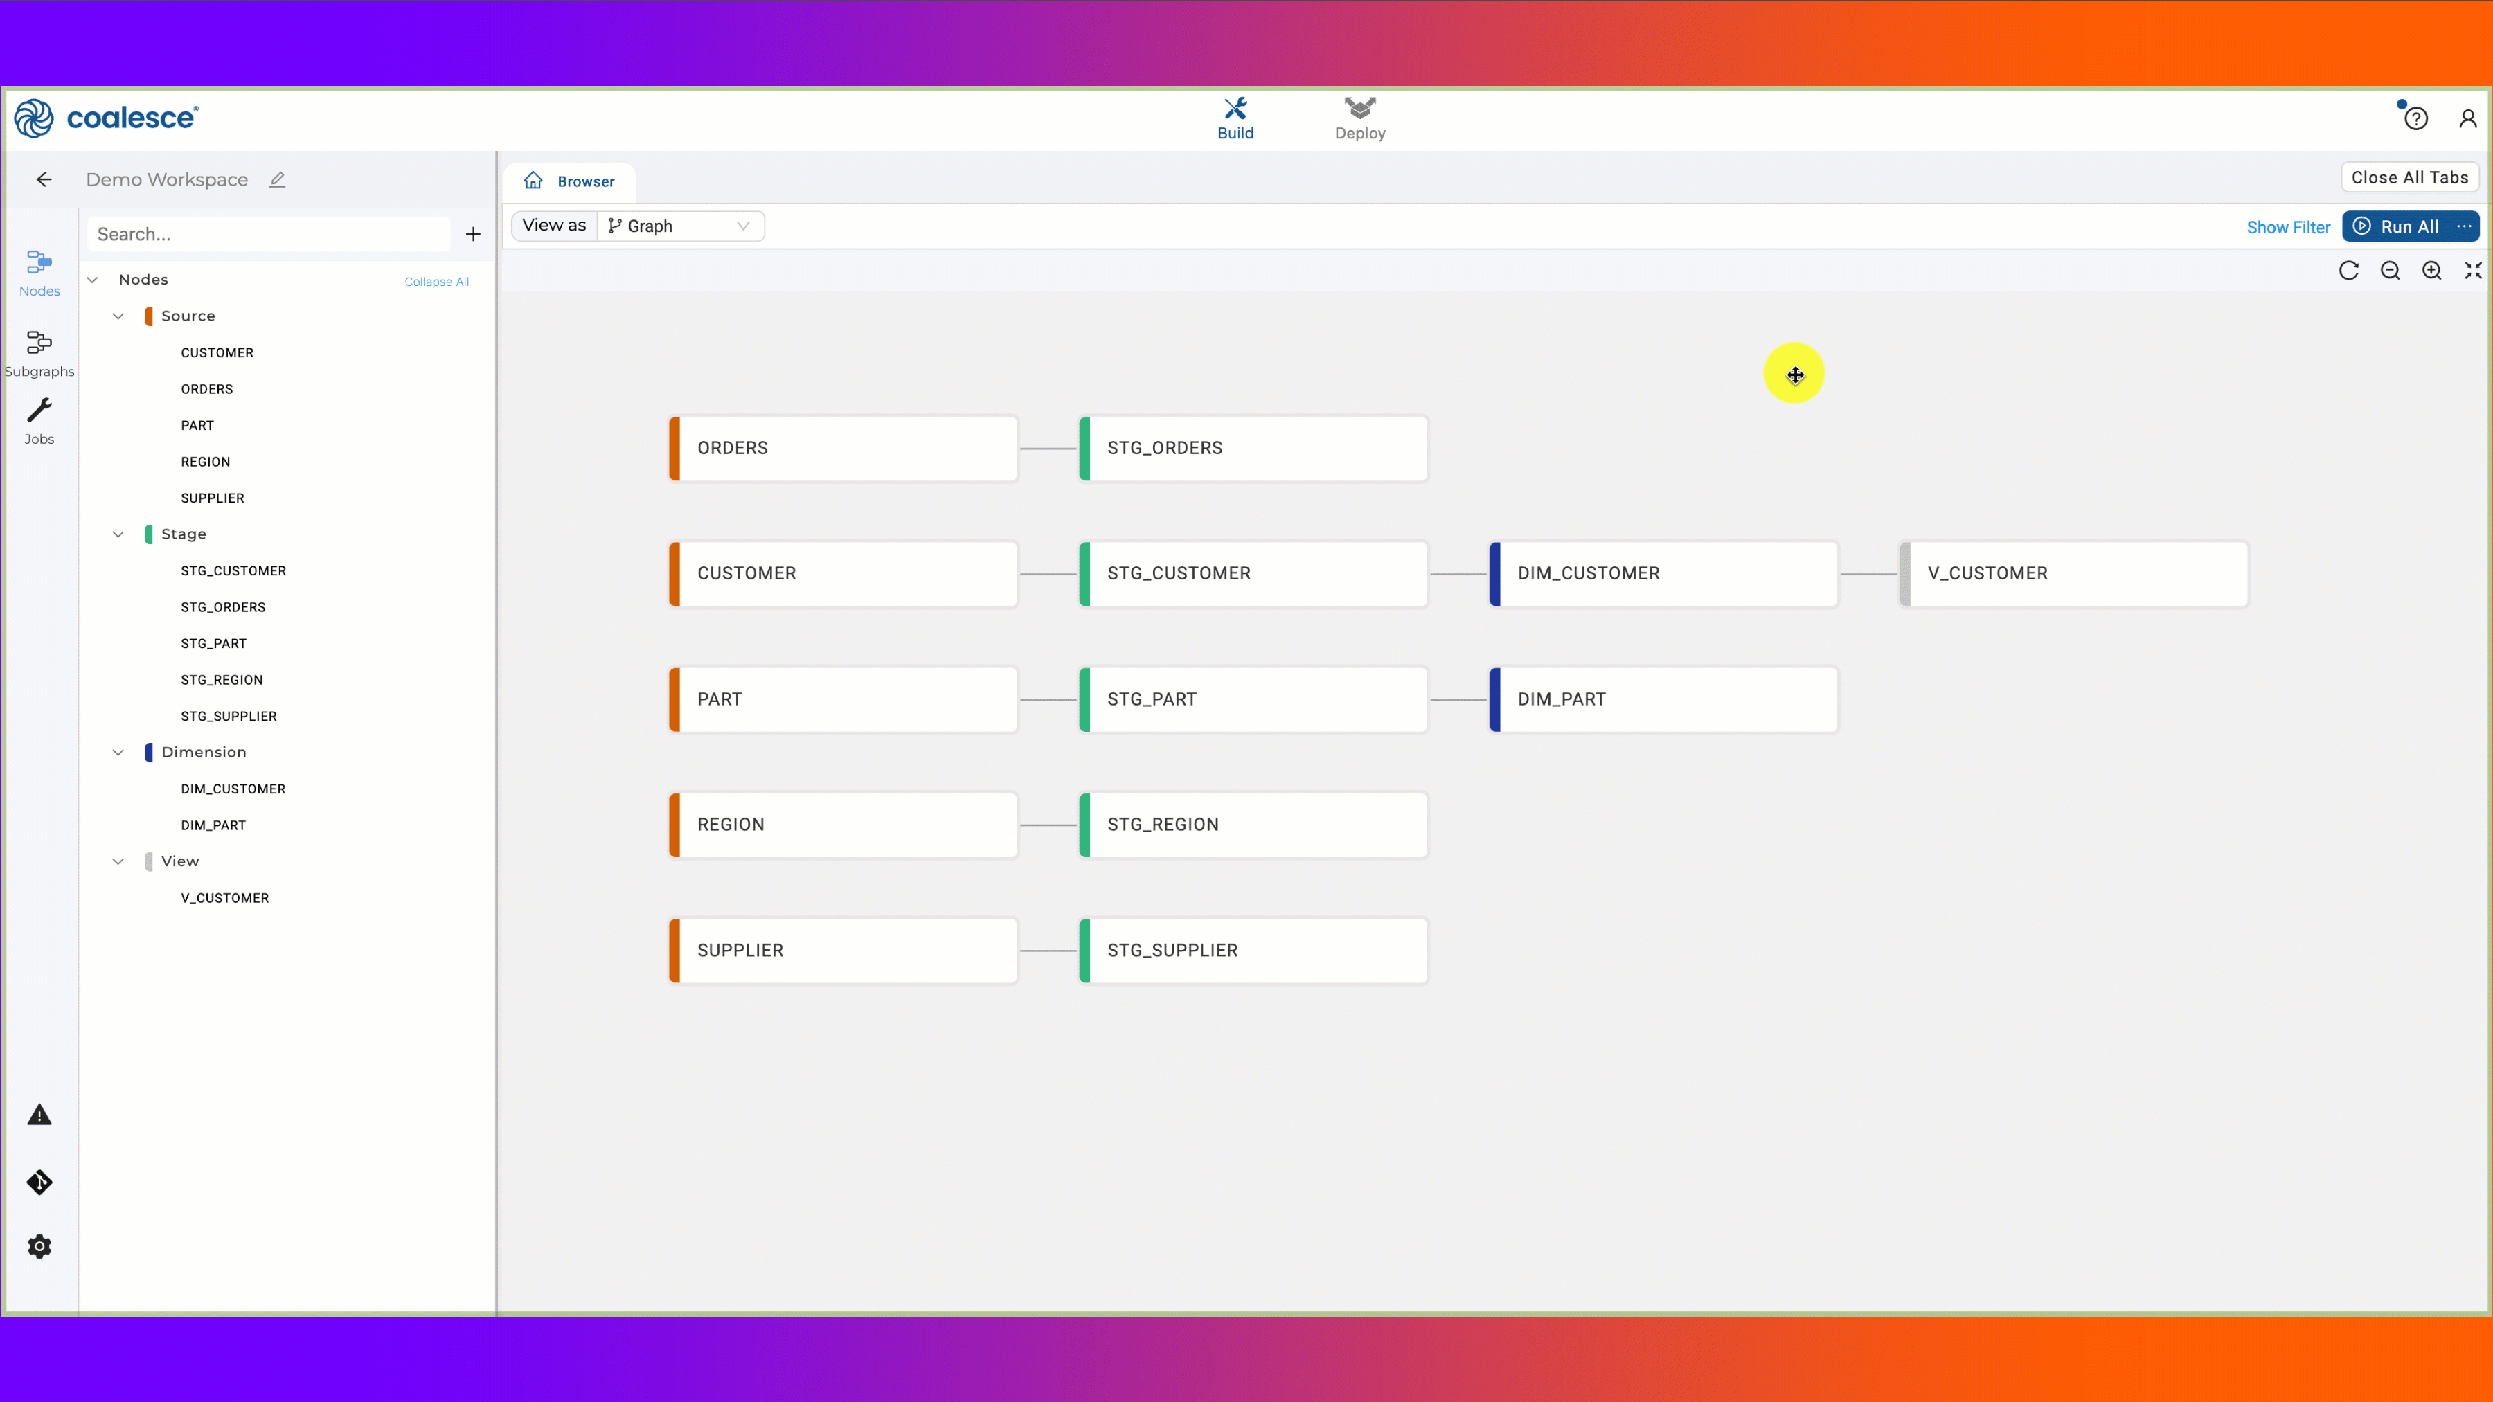
Task: Select the SUPPLIER graph node
Action: pyautogui.click(x=843, y=951)
